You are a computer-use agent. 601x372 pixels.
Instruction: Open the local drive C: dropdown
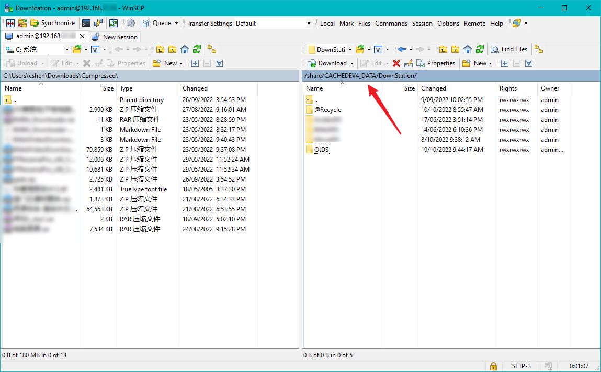pyautogui.click(x=67, y=50)
